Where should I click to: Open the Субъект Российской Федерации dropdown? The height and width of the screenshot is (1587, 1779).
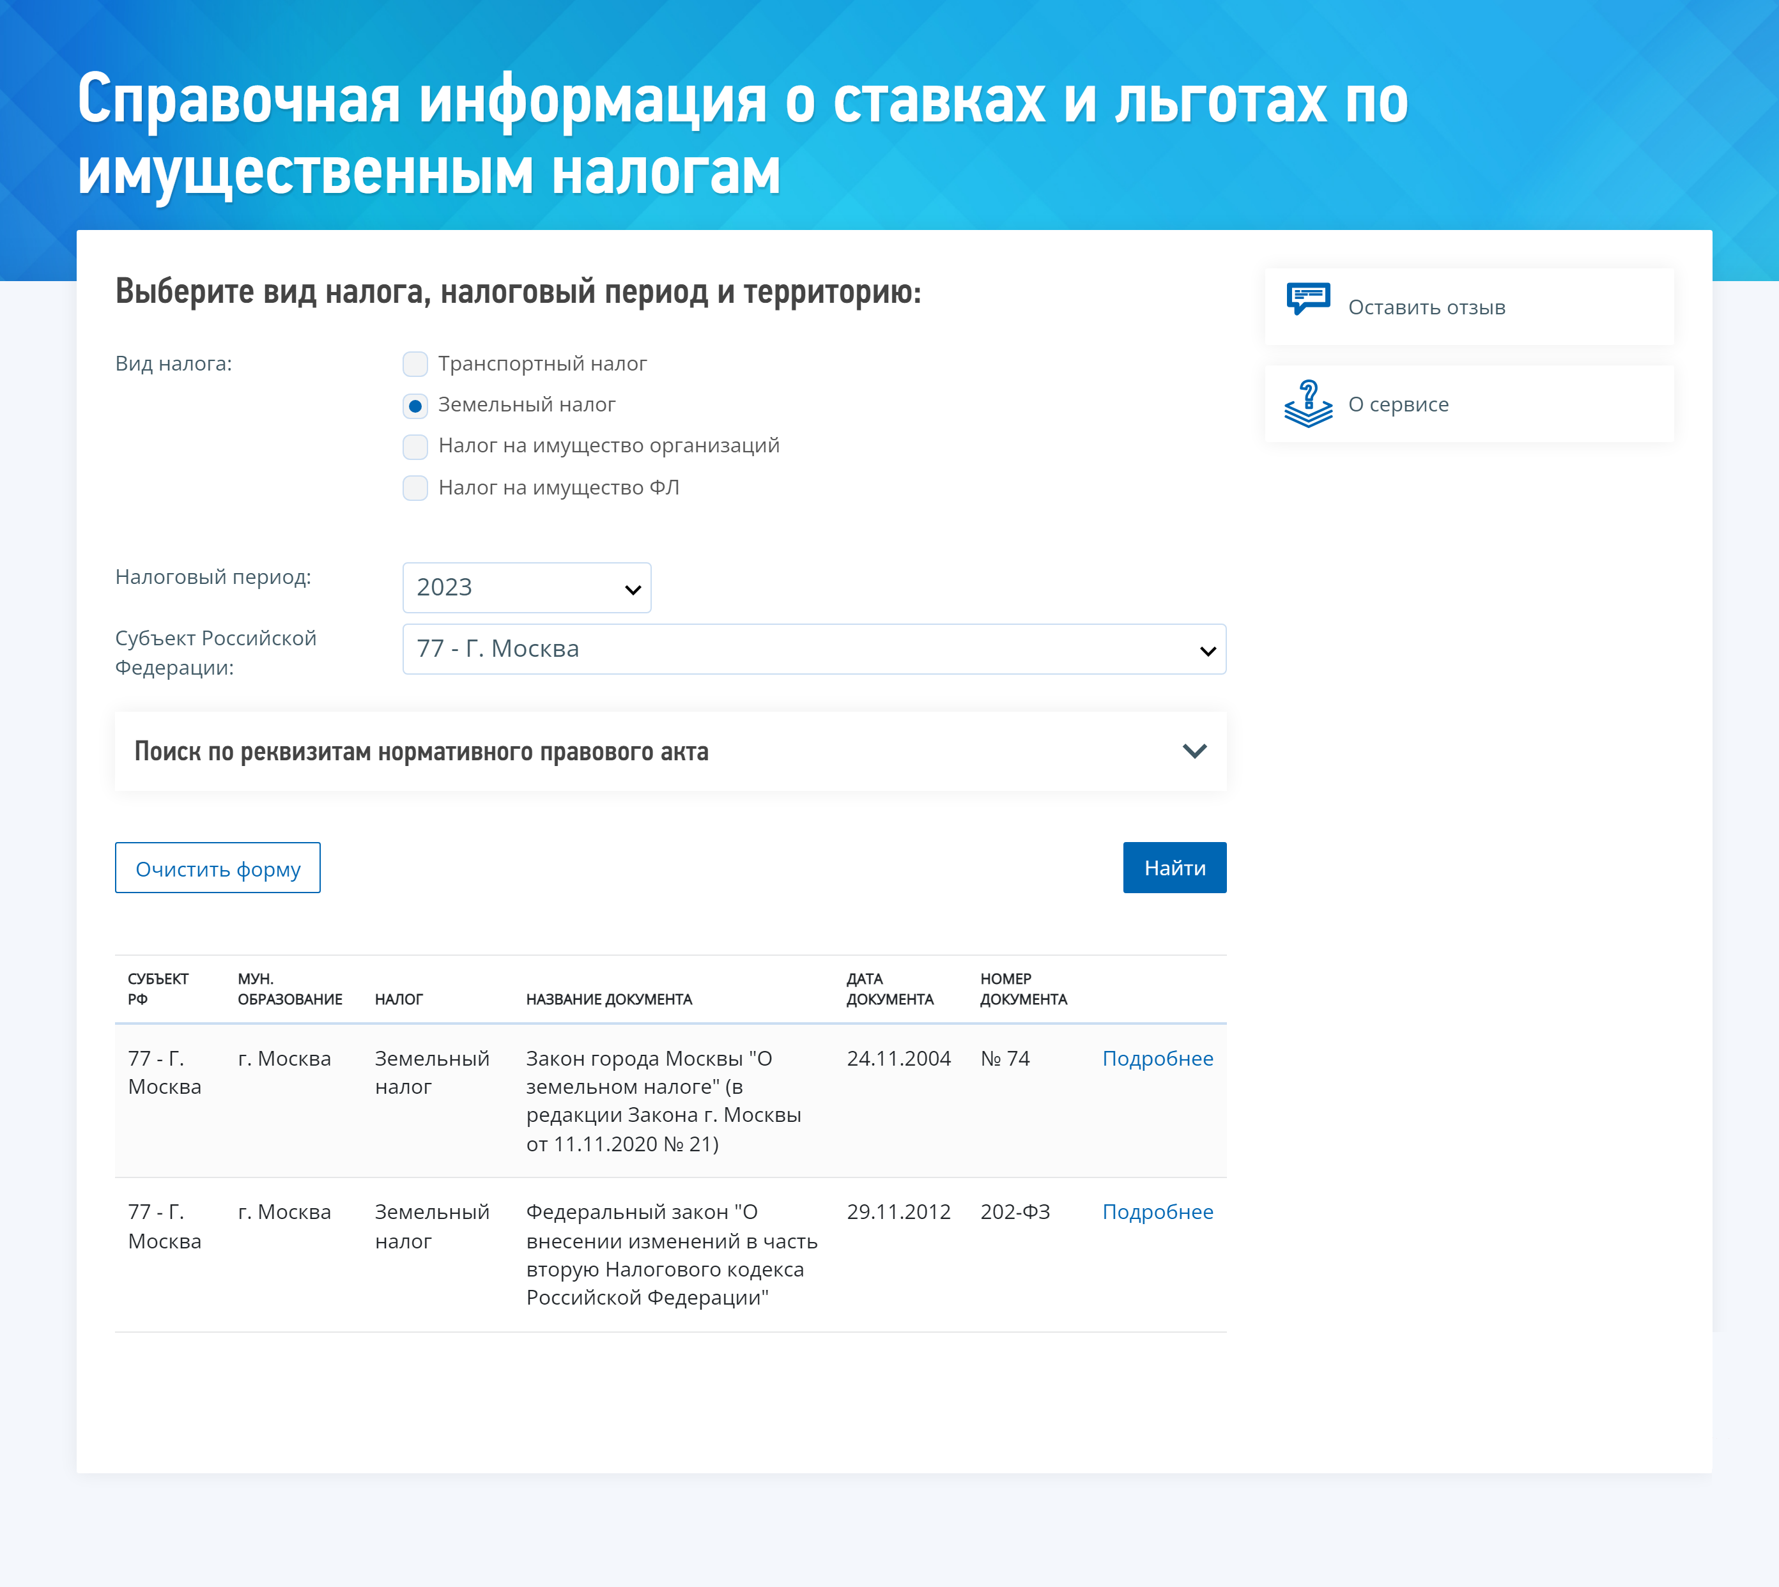tap(815, 648)
